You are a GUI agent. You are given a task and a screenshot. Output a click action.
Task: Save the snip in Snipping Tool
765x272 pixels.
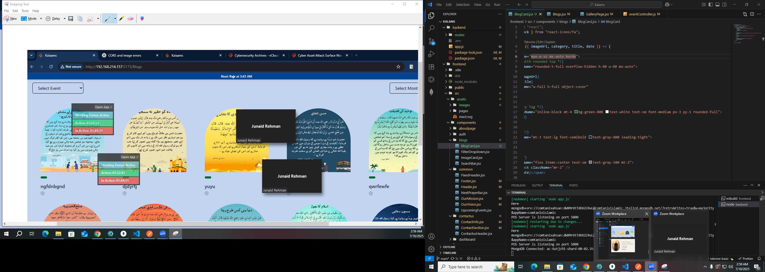click(71, 19)
